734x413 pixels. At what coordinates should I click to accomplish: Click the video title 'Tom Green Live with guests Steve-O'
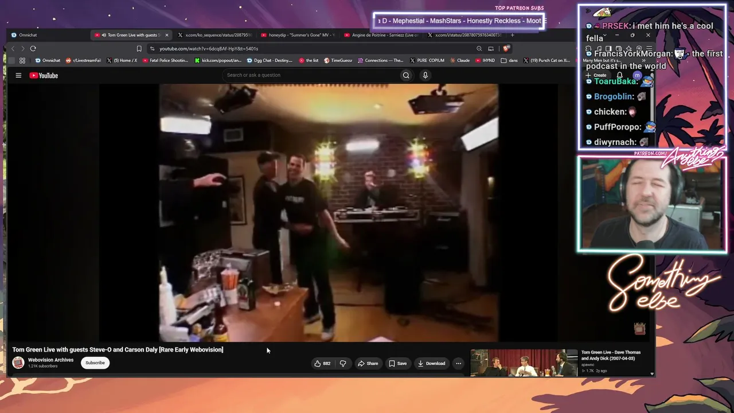[x=118, y=349]
